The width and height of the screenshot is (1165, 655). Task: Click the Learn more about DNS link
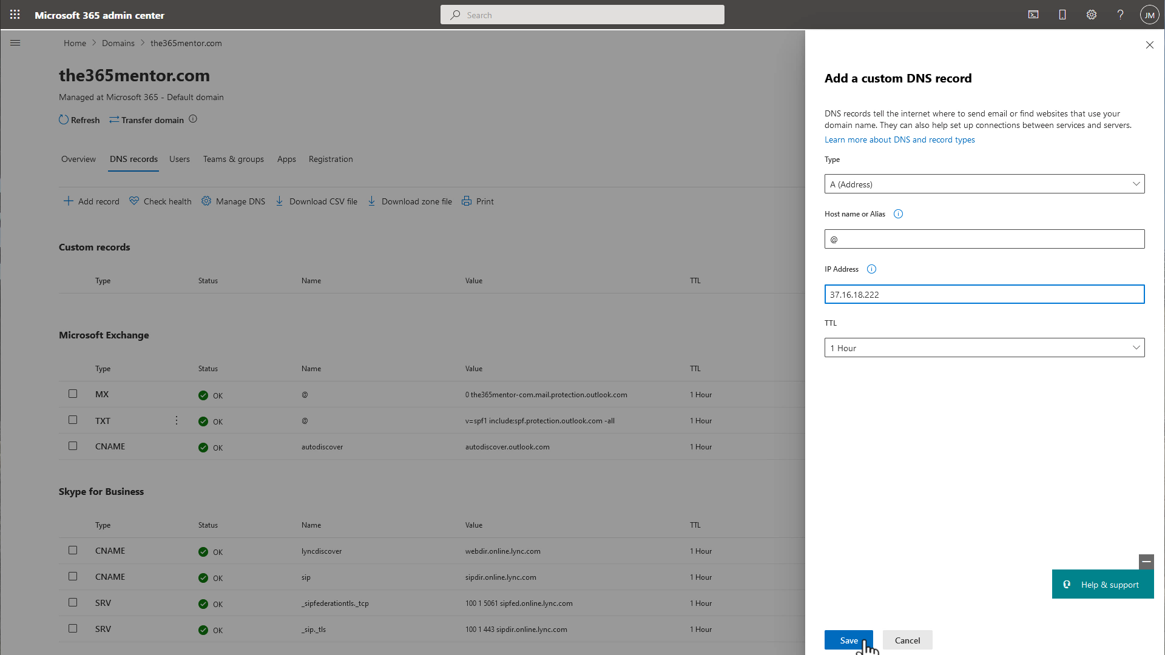899,139
